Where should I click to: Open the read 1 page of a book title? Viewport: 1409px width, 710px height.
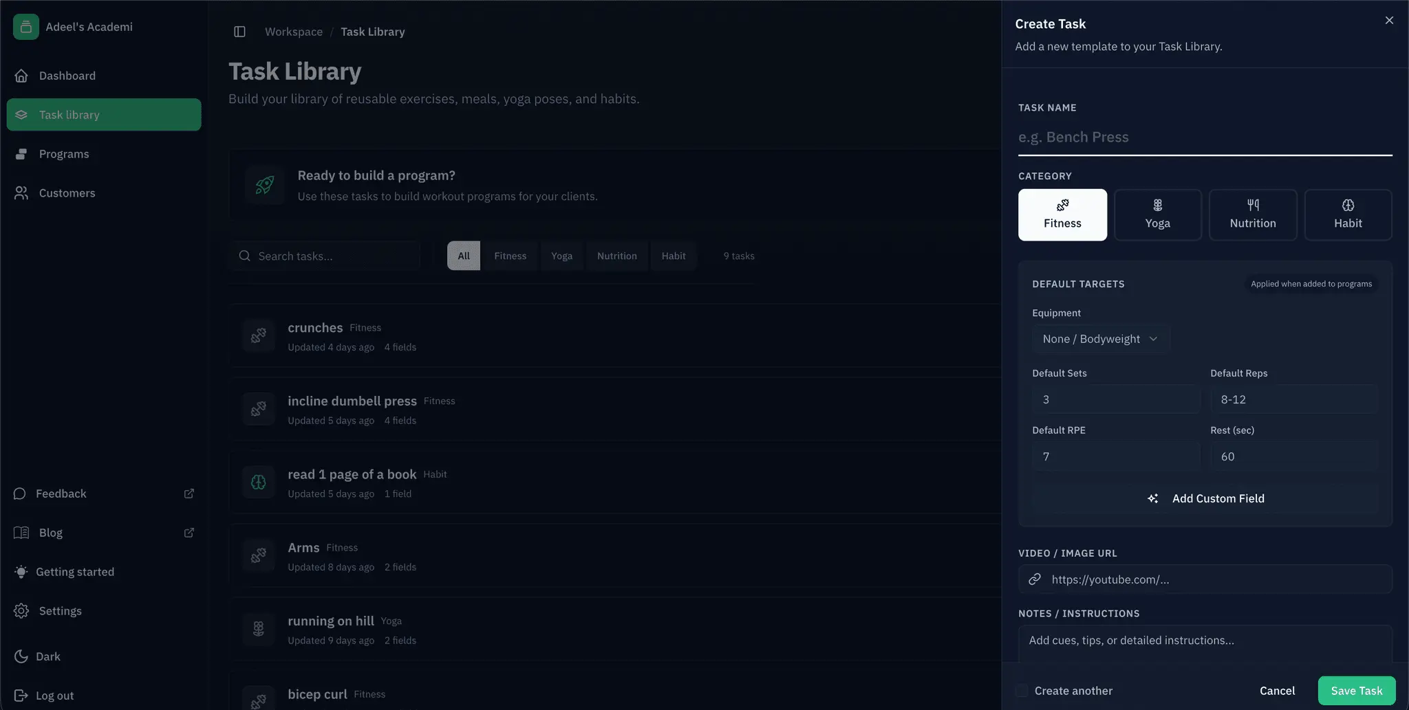pyautogui.click(x=352, y=474)
